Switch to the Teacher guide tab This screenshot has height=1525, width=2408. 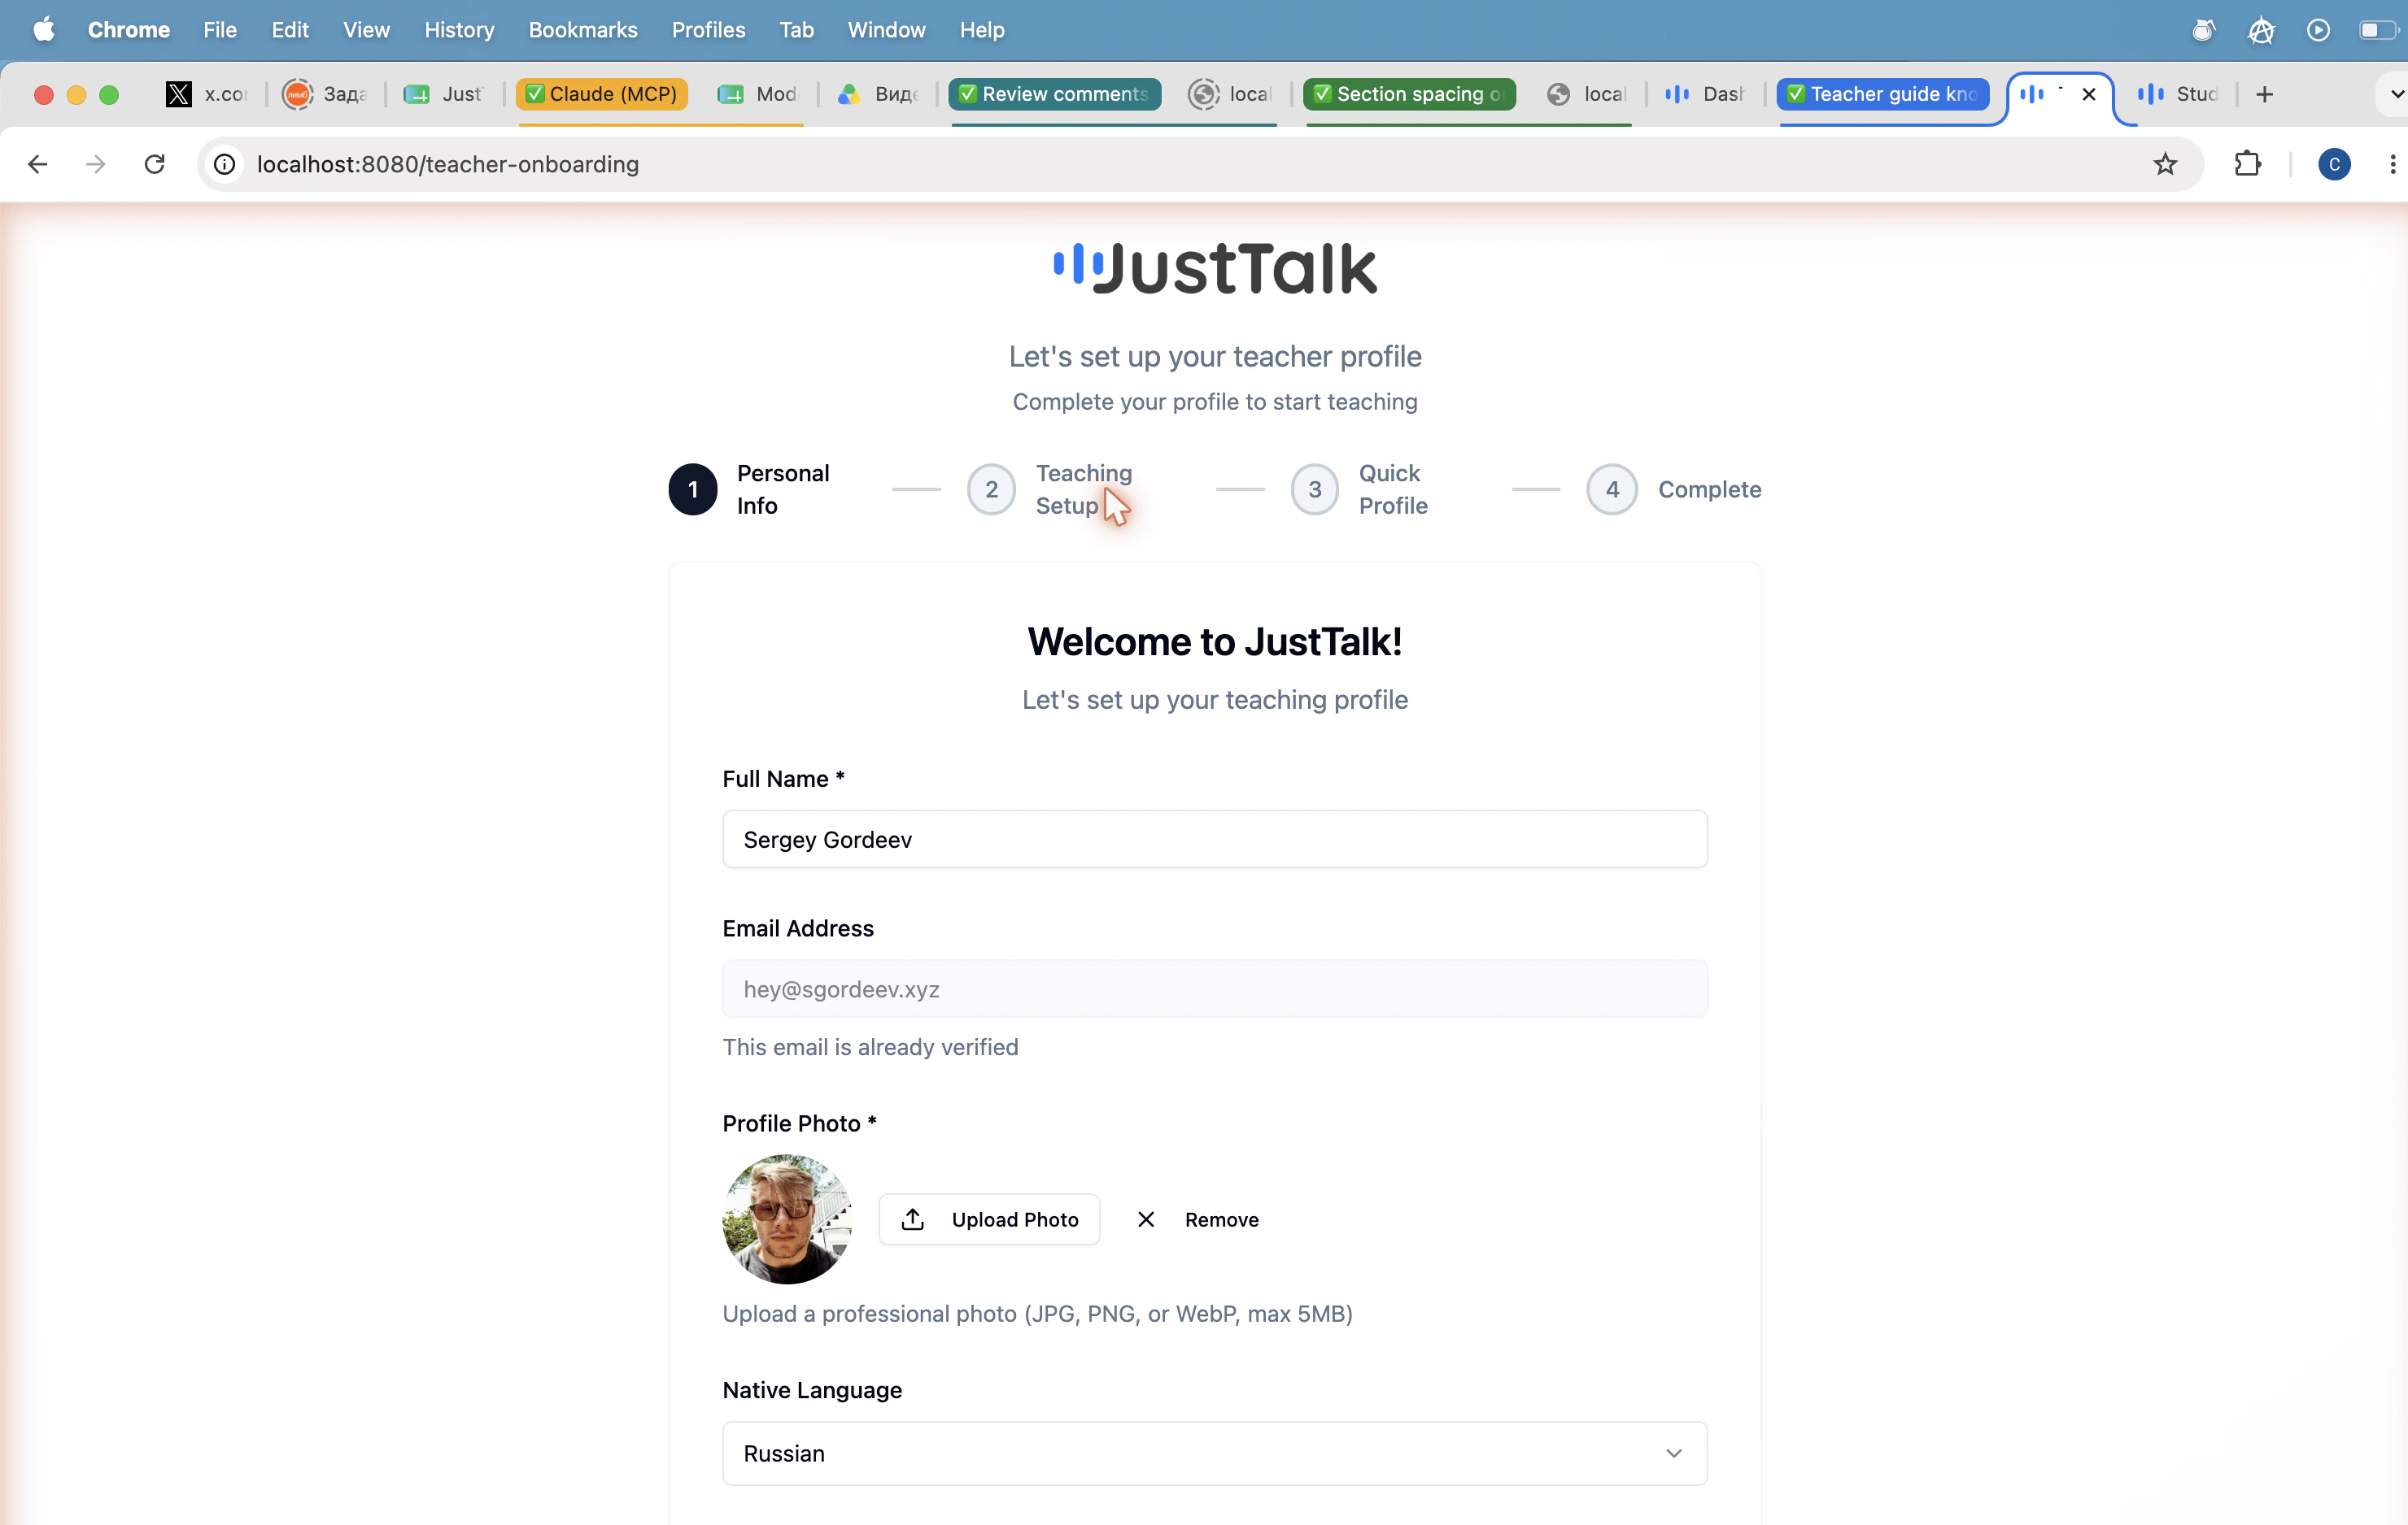(x=1882, y=94)
